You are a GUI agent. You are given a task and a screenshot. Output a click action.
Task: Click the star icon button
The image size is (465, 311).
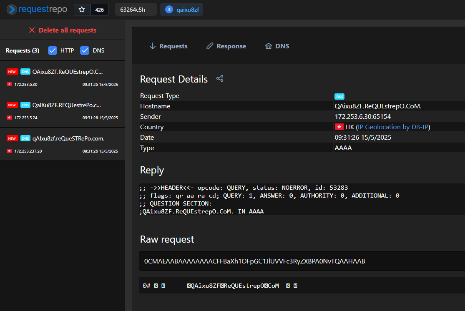pos(82,10)
